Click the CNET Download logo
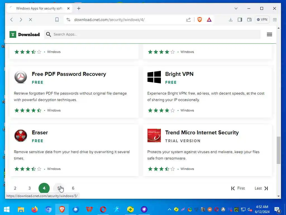 click(25, 34)
